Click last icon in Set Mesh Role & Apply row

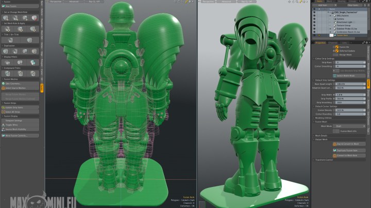pos(32,29)
